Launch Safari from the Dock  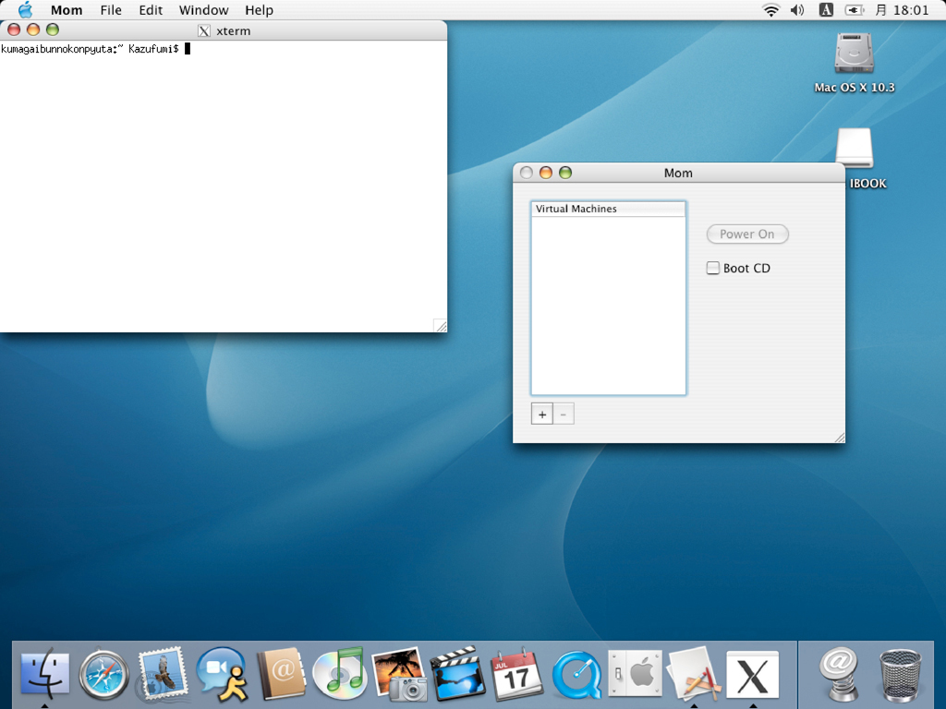coord(103,675)
